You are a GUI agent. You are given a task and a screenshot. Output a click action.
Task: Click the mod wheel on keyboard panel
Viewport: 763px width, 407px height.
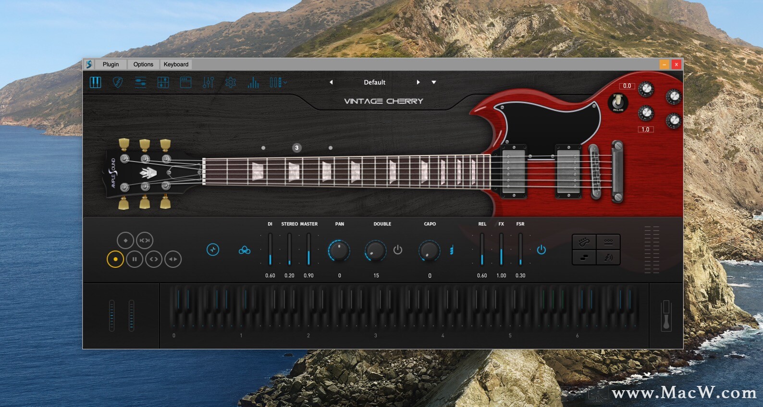point(131,316)
